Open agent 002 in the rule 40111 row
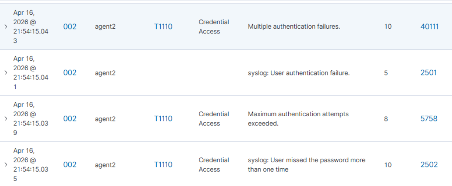 [70, 27]
